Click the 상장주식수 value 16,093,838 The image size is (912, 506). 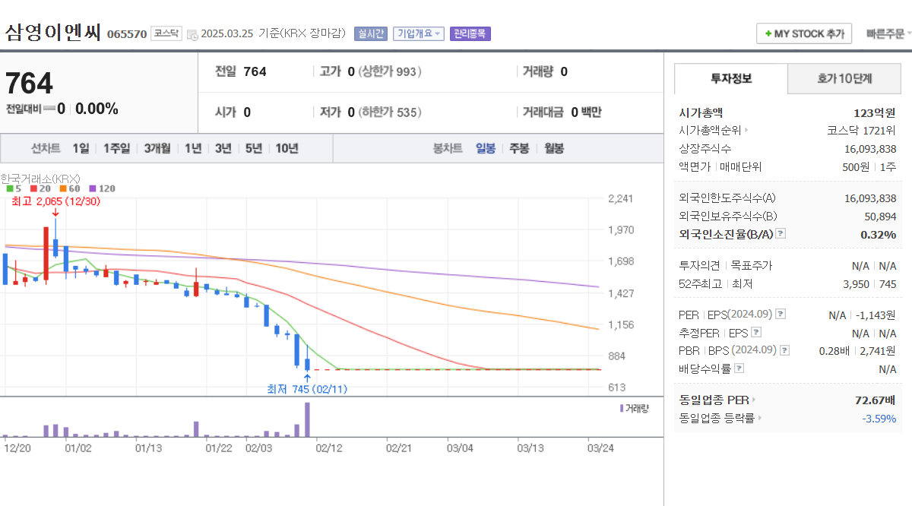(870, 149)
